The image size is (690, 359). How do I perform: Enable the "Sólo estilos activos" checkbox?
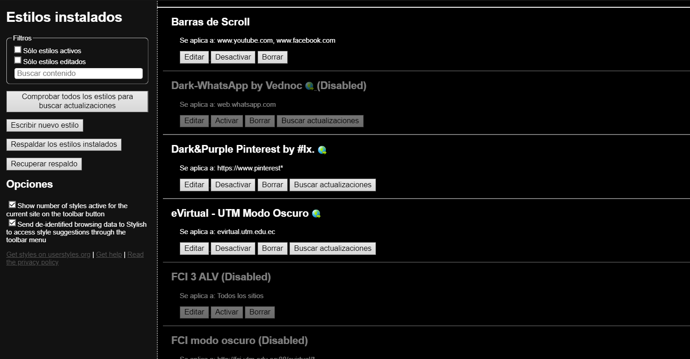(17, 49)
